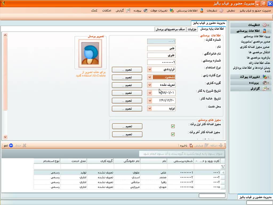This screenshot has height=205, width=273.
Task: Expand the تنظیمات section in sidebar
Action: coord(268,25)
